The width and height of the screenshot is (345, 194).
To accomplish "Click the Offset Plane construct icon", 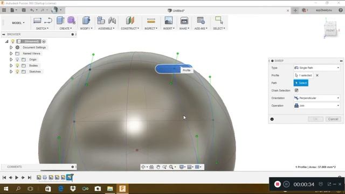I will click(x=130, y=20).
